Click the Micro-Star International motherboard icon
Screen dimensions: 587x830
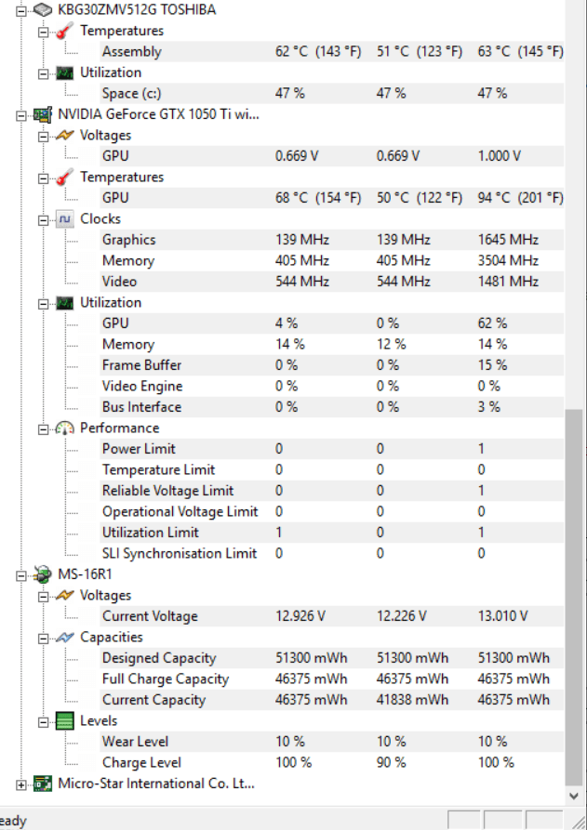[x=43, y=784]
